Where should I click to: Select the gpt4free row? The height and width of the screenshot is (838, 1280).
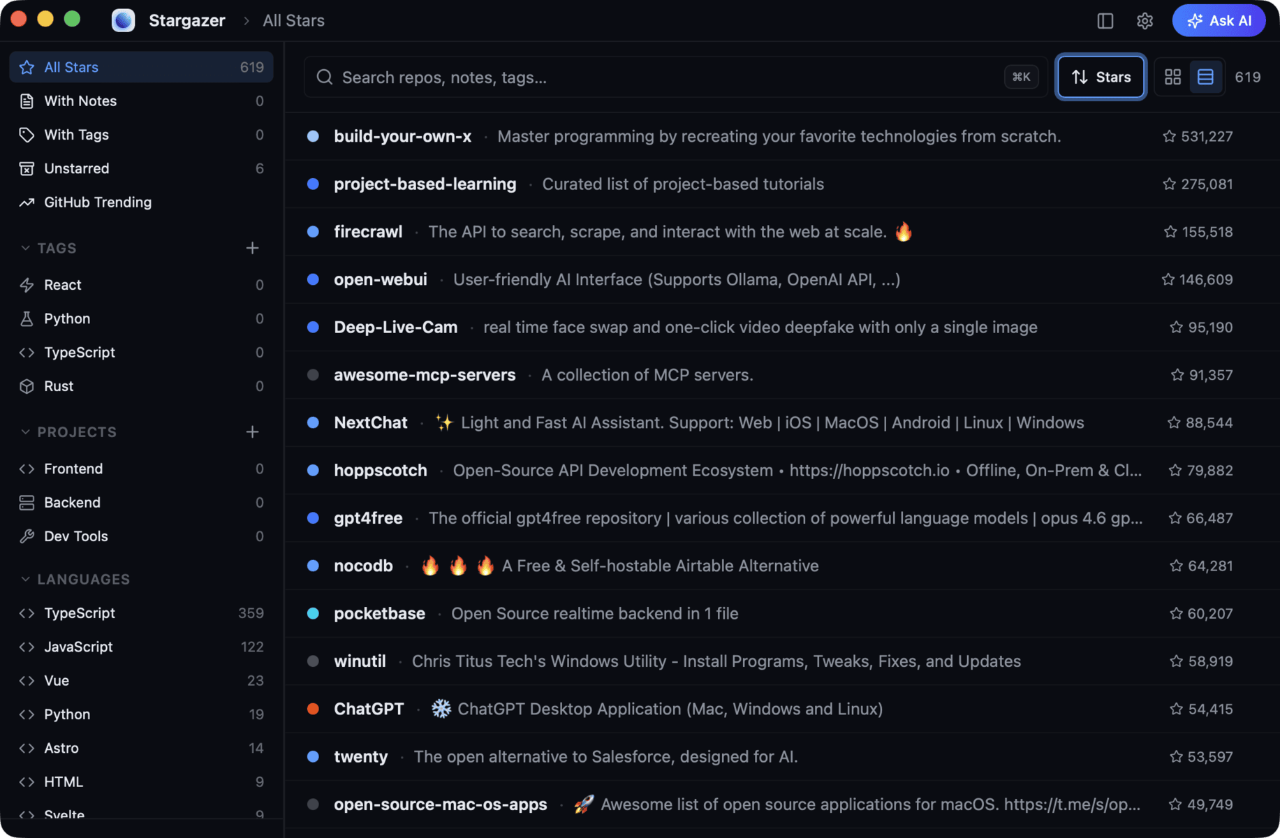pyautogui.click(x=782, y=517)
